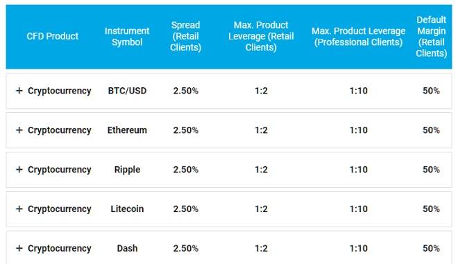Expand the Ethereum row plus icon
Screen dimensions: 458x264
tap(19, 130)
